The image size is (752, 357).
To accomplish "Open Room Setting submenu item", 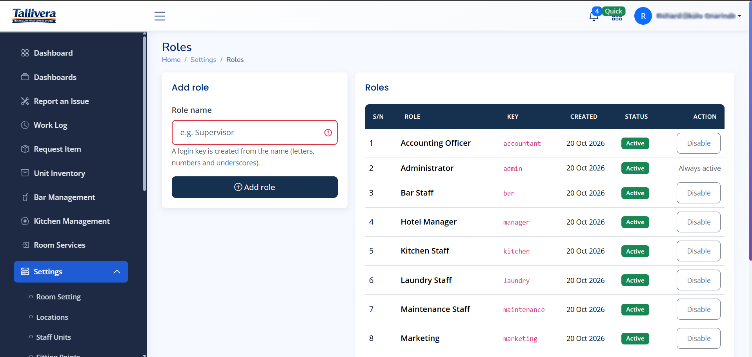I will [58, 297].
